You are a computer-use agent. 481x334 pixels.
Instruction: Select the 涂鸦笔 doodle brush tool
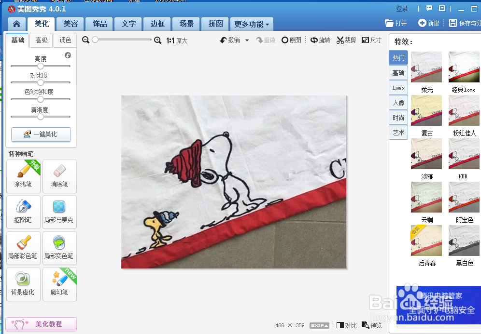coord(23,176)
